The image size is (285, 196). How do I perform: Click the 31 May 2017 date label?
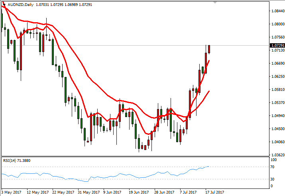(89, 192)
